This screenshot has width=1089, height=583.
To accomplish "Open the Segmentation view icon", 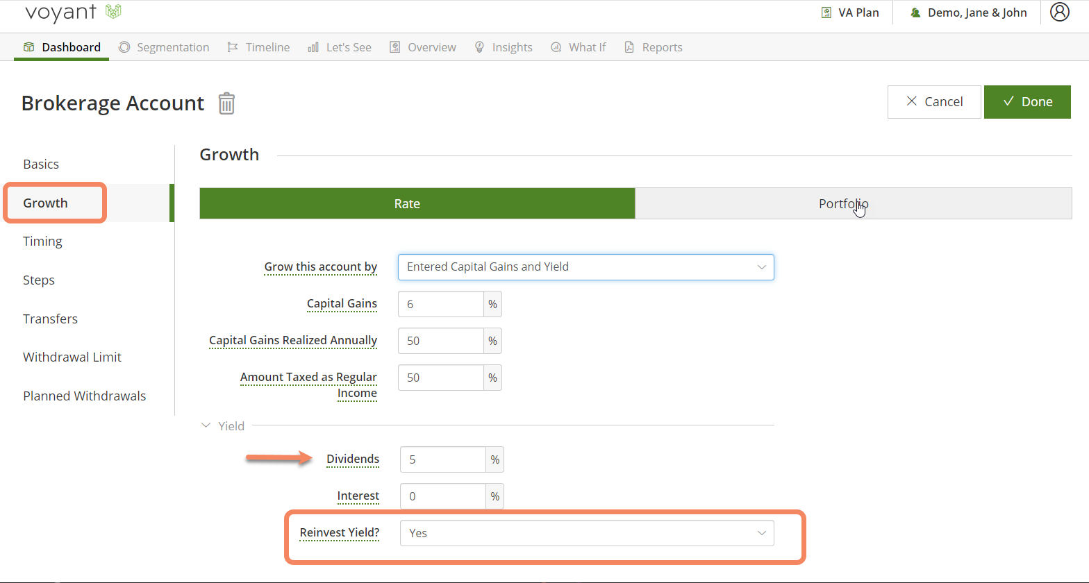I will [124, 47].
